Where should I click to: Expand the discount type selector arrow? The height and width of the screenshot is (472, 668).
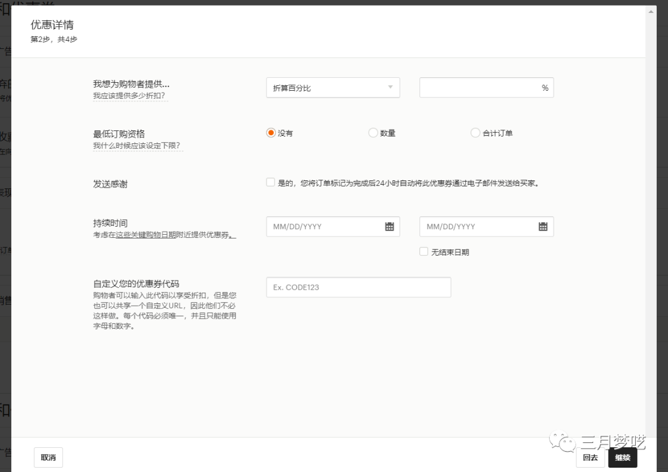[390, 87]
